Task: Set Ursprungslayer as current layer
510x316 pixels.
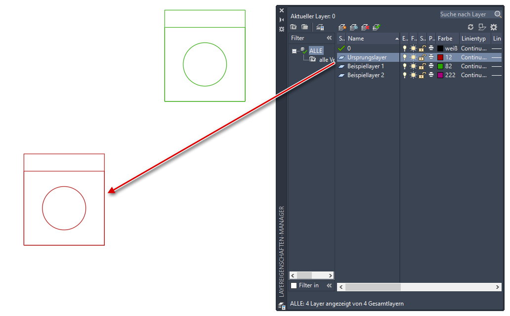Action: pos(377,27)
